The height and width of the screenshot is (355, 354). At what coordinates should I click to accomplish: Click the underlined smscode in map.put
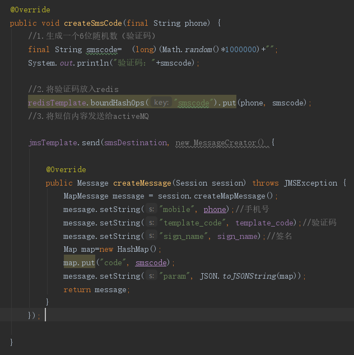tap(151, 262)
